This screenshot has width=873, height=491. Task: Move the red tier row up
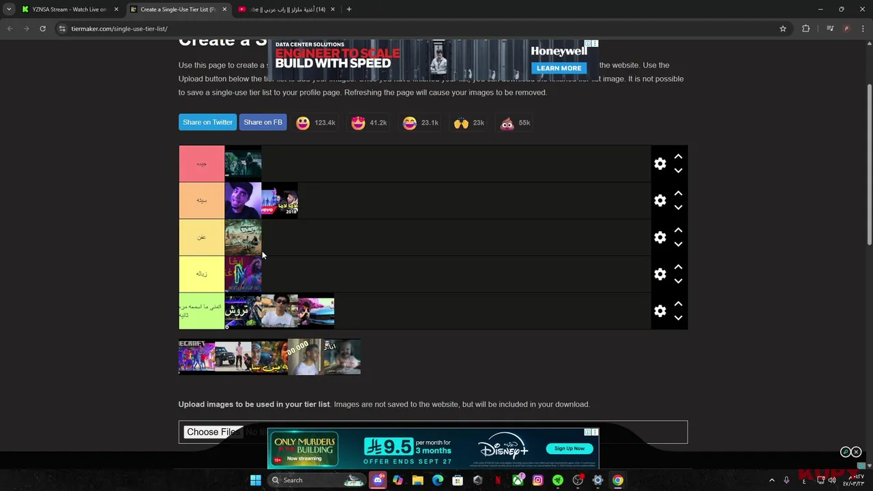coord(678,156)
